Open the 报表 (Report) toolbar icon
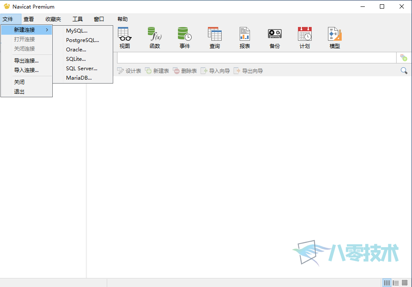The height and width of the screenshot is (287, 412). point(245,38)
